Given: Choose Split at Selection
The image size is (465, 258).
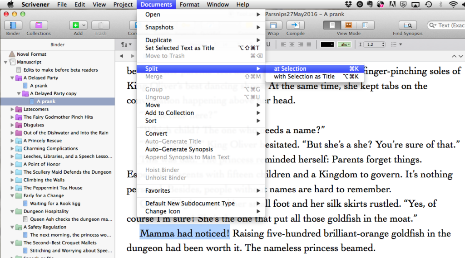Looking at the screenshot, I should tap(315, 69).
